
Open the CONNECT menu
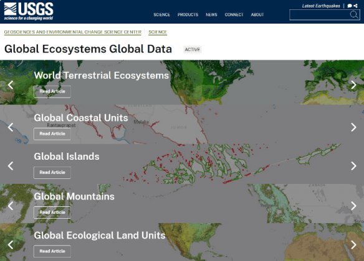click(x=234, y=14)
